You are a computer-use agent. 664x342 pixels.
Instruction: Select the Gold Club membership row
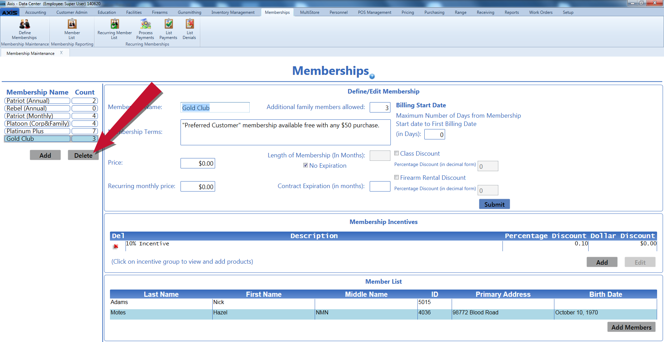[51, 139]
